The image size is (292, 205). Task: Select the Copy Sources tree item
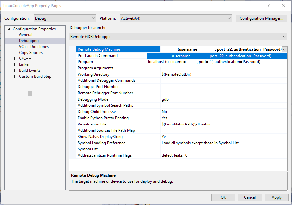point(31,52)
